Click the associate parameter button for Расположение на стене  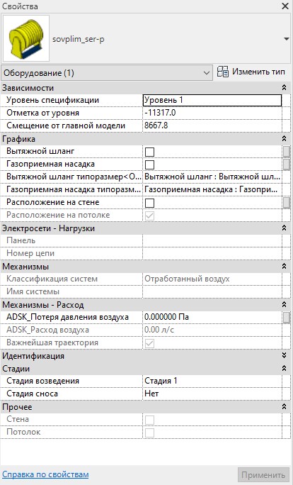point(287,203)
